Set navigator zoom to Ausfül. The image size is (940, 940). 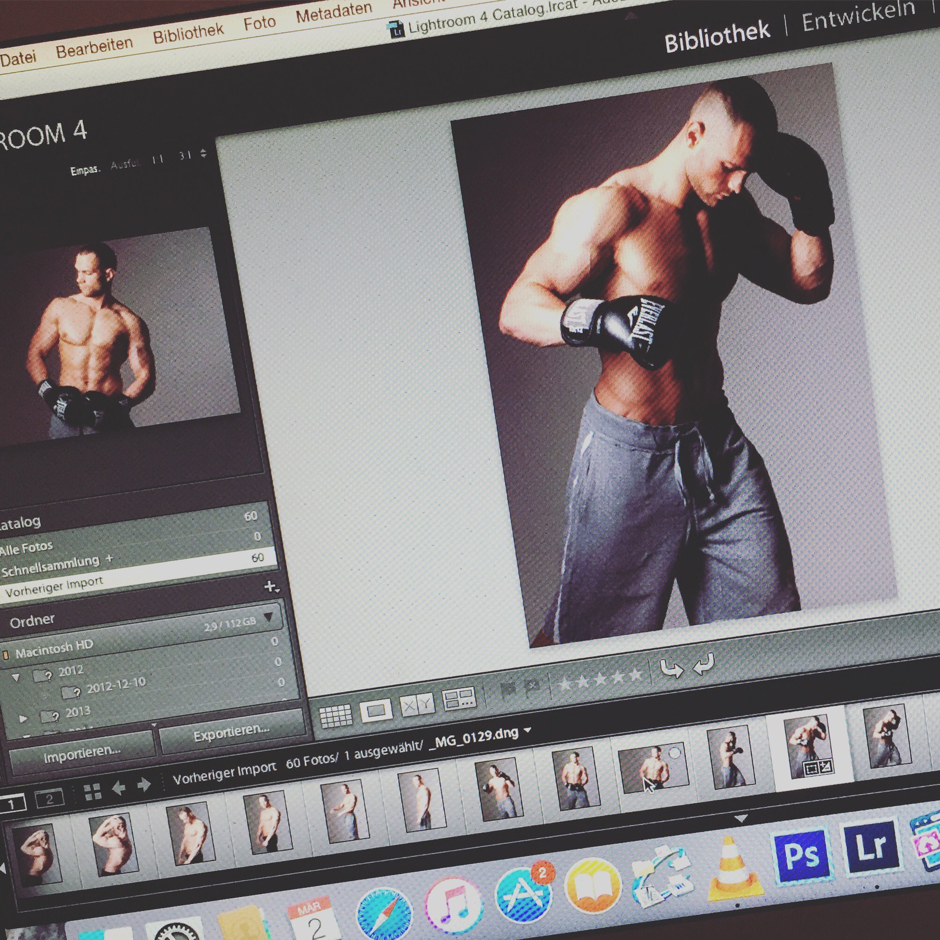126,164
